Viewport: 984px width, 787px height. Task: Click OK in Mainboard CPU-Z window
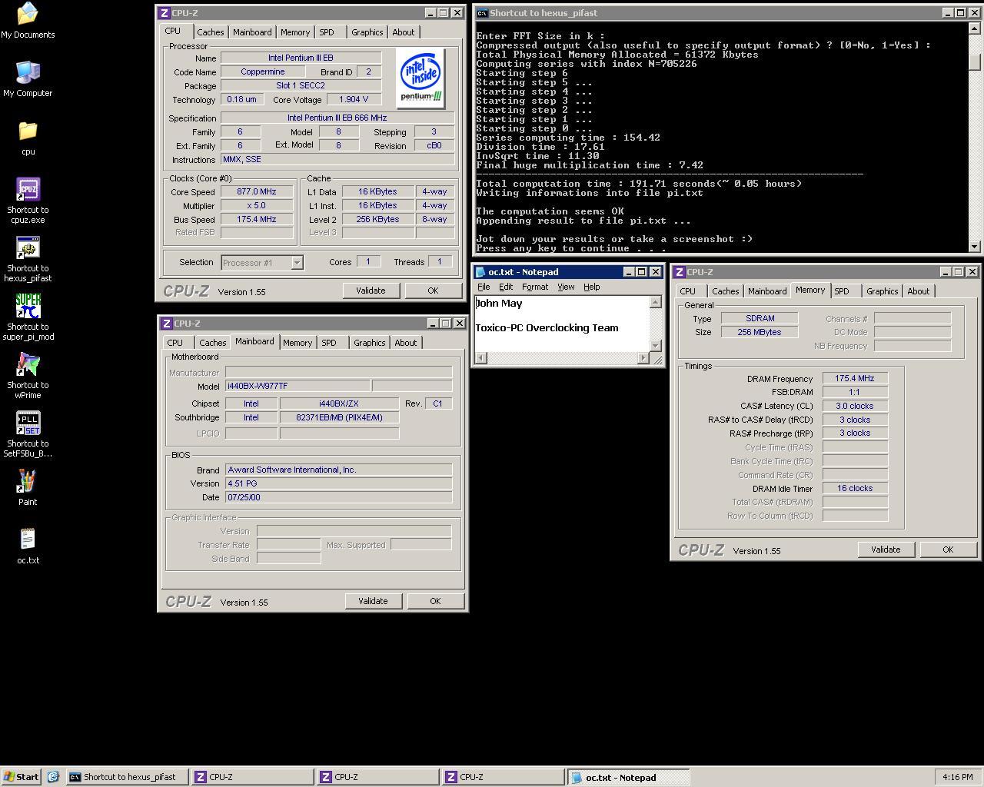[x=435, y=601]
